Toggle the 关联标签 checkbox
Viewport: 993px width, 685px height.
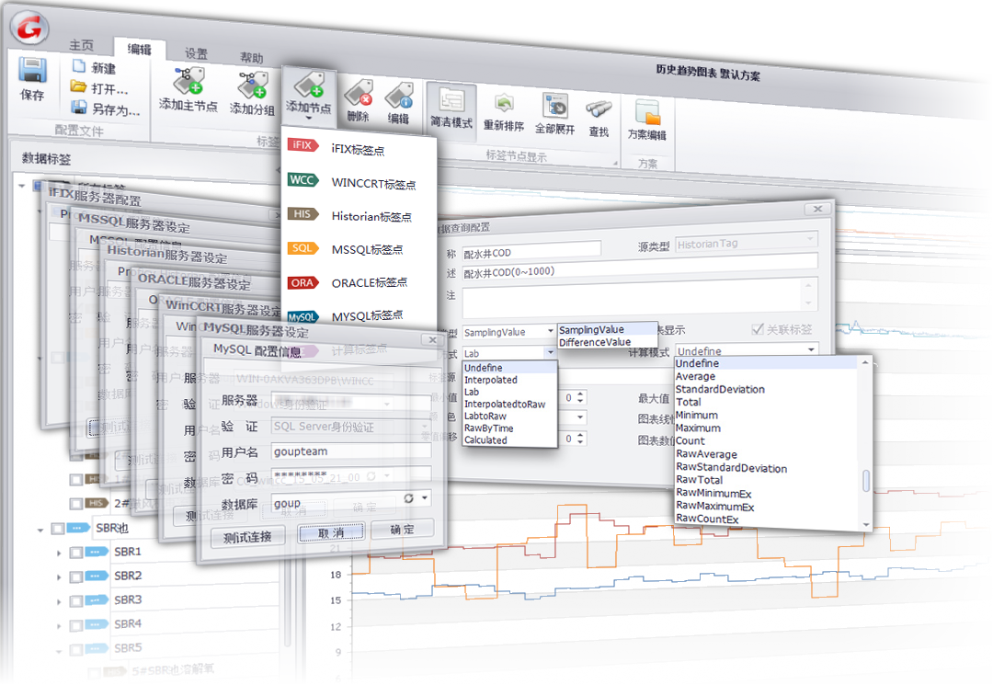coord(757,329)
